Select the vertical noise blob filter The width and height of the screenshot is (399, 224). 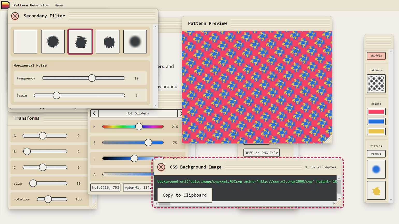click(x=108, y=42)
